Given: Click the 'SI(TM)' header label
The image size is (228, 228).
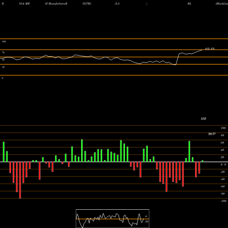Looking at the screenshot, I should (x=87, y=4).
